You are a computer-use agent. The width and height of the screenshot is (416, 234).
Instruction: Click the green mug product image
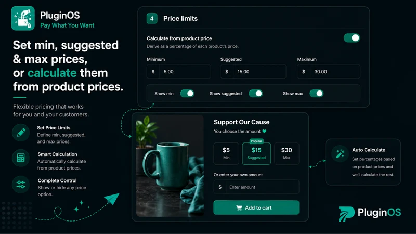tap(170, 166)
